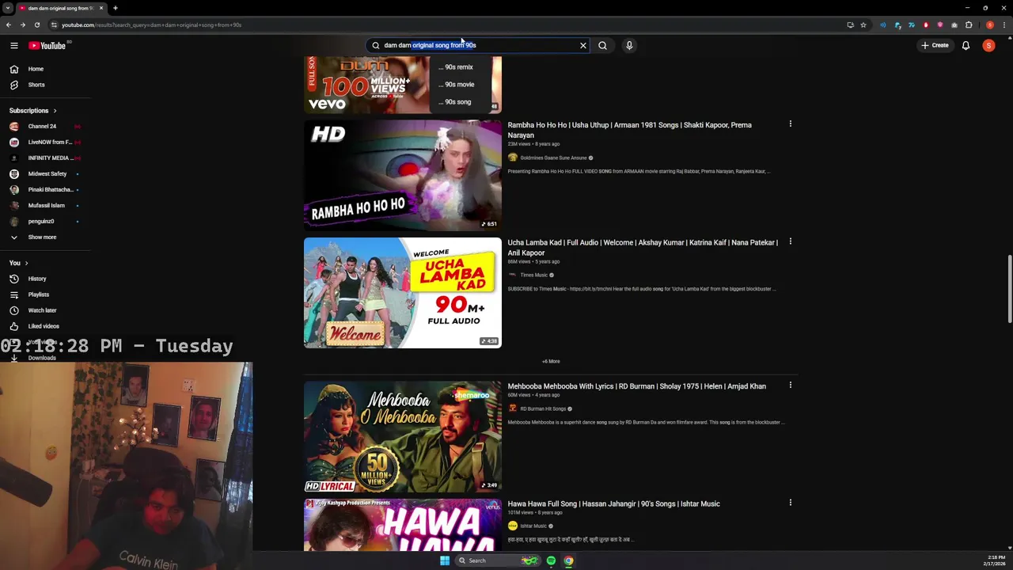This screenshot has height=570, width=1013.
Task: Choose the '90s remix' suggestion
Action: 456,67
